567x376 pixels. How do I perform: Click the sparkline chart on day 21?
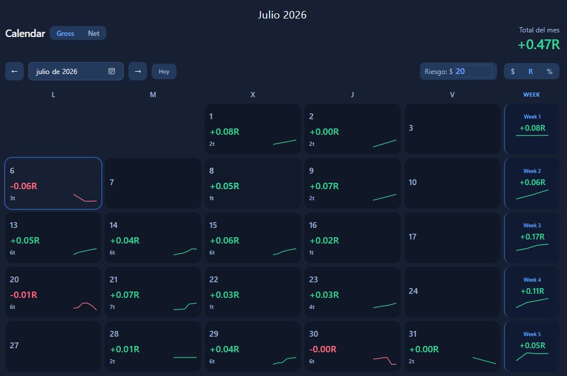coord(185,306)
